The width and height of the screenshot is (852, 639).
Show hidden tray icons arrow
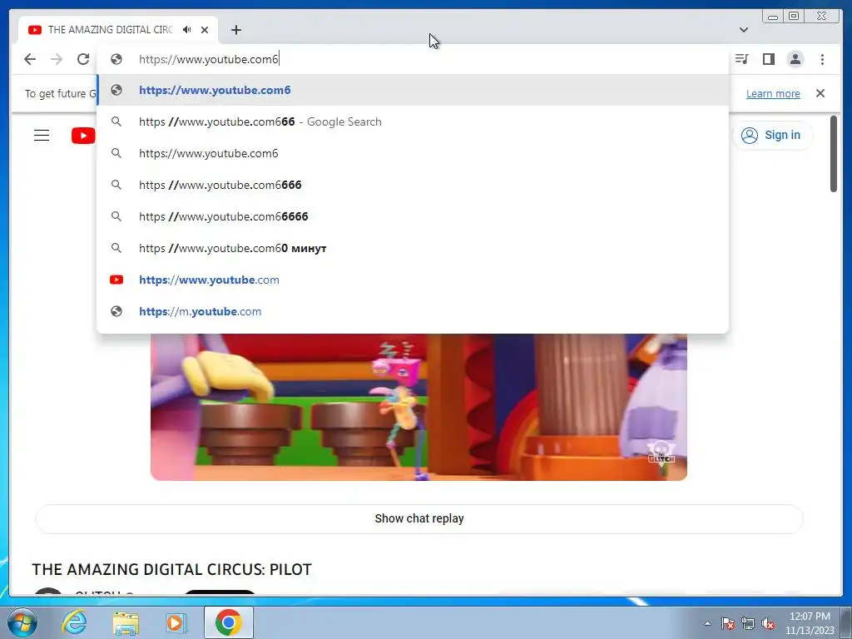[x=707, y=623]
